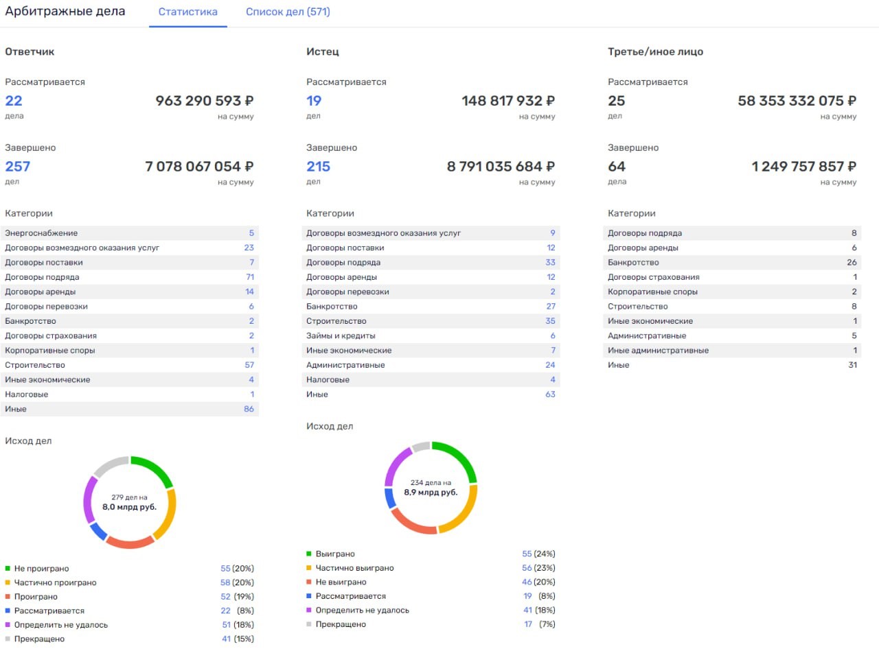Click the Строительство count 35 under Истец
Screen dimensions: 879x651
[550, 321]
